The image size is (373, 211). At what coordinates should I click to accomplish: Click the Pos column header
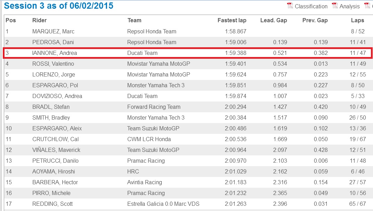click(x=11, y=20)
